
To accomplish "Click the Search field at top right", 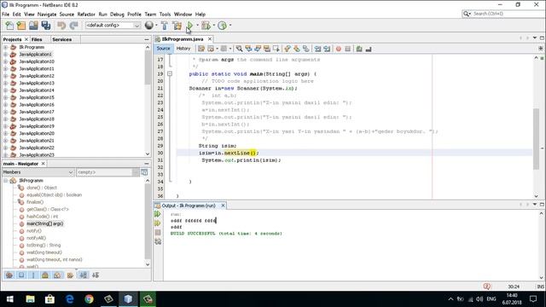I will [502, 14].
